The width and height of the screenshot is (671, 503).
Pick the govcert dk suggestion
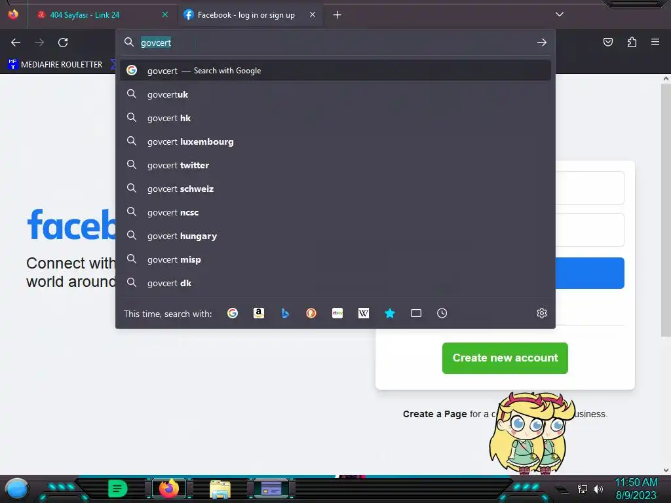pyautogui.click(x=335, y=283)
